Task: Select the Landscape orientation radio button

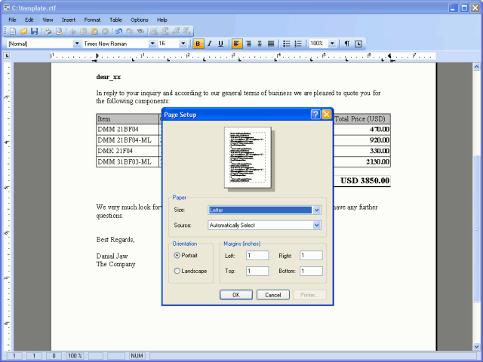Action: pyautogui.click(x=177, y=271)
